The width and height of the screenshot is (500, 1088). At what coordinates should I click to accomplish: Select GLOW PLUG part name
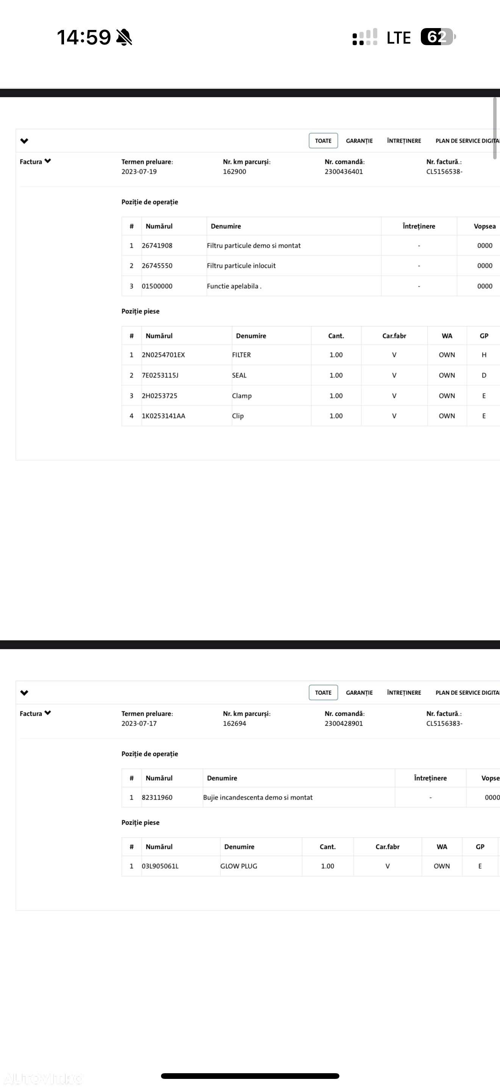pyautogui.click(x=239, y=866)
